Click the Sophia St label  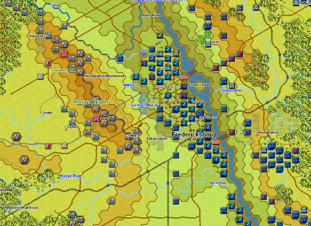[198, 102]
